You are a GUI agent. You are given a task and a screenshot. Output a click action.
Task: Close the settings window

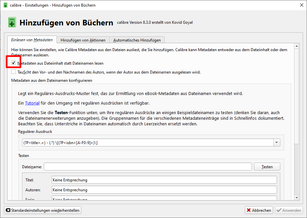[302, 5]
